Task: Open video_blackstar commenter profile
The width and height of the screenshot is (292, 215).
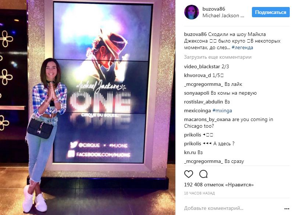Action: pos(202,66)
